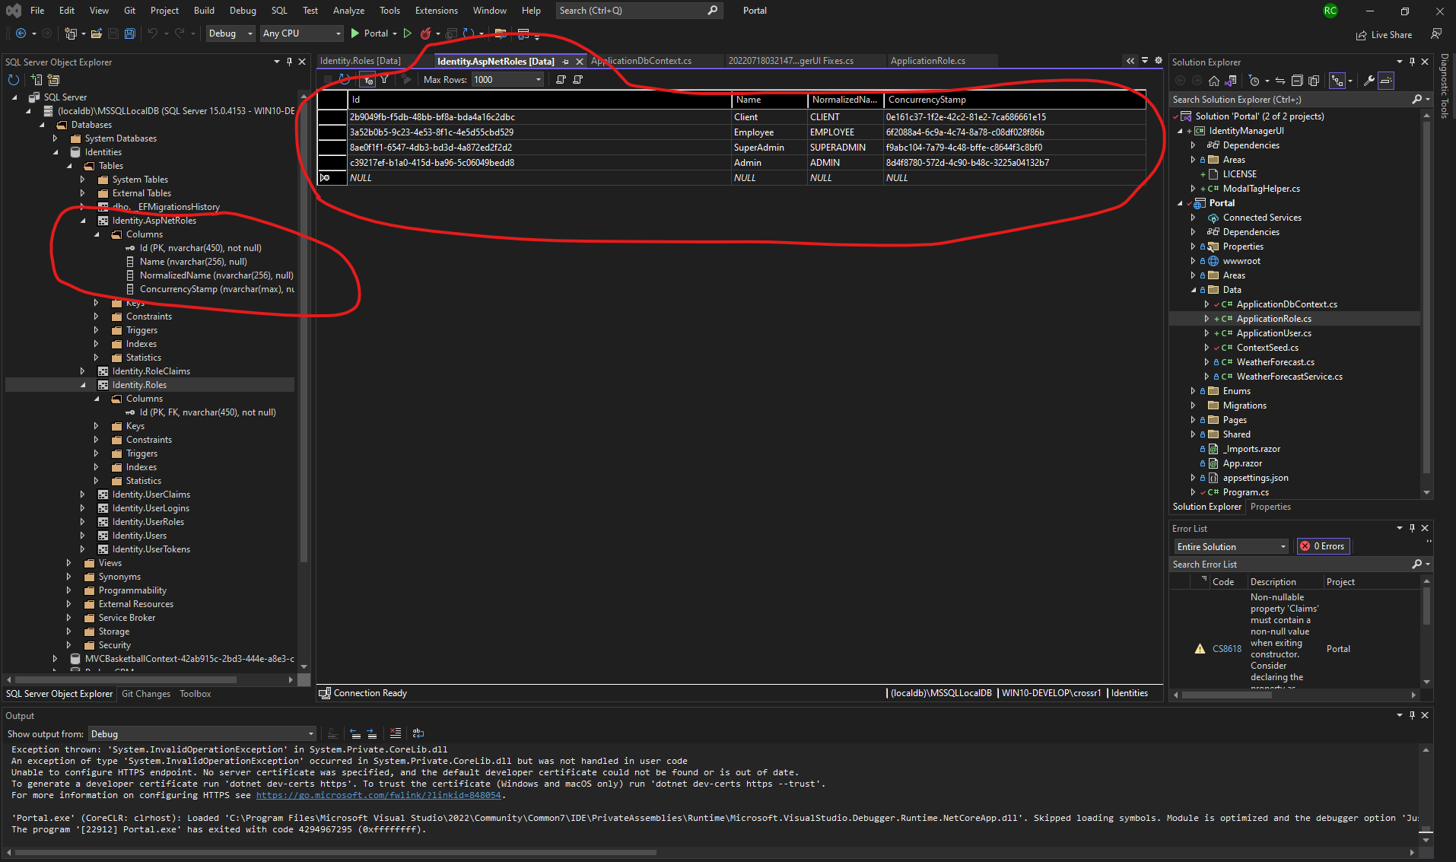The height and width of the screenshot is (862, 1456).
Task: Open the Debug menu
Action: 243,11
